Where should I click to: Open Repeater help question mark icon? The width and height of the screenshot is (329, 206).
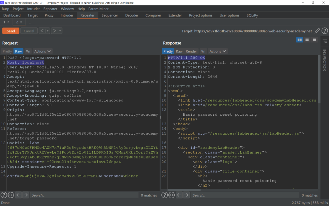[325, 31]
